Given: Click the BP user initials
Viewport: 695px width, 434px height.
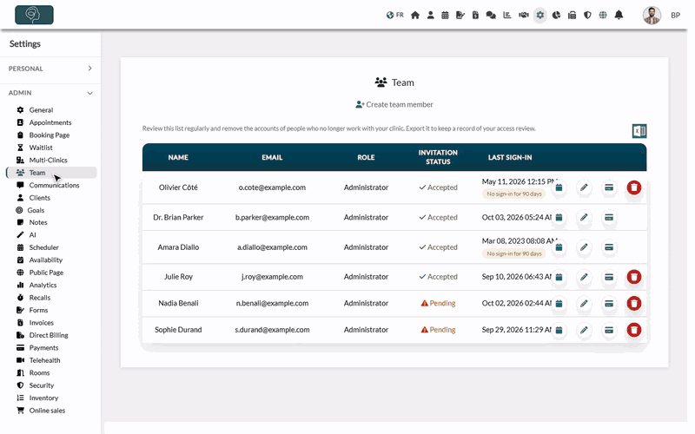Looking at the screenshot, I should point(675,15).
